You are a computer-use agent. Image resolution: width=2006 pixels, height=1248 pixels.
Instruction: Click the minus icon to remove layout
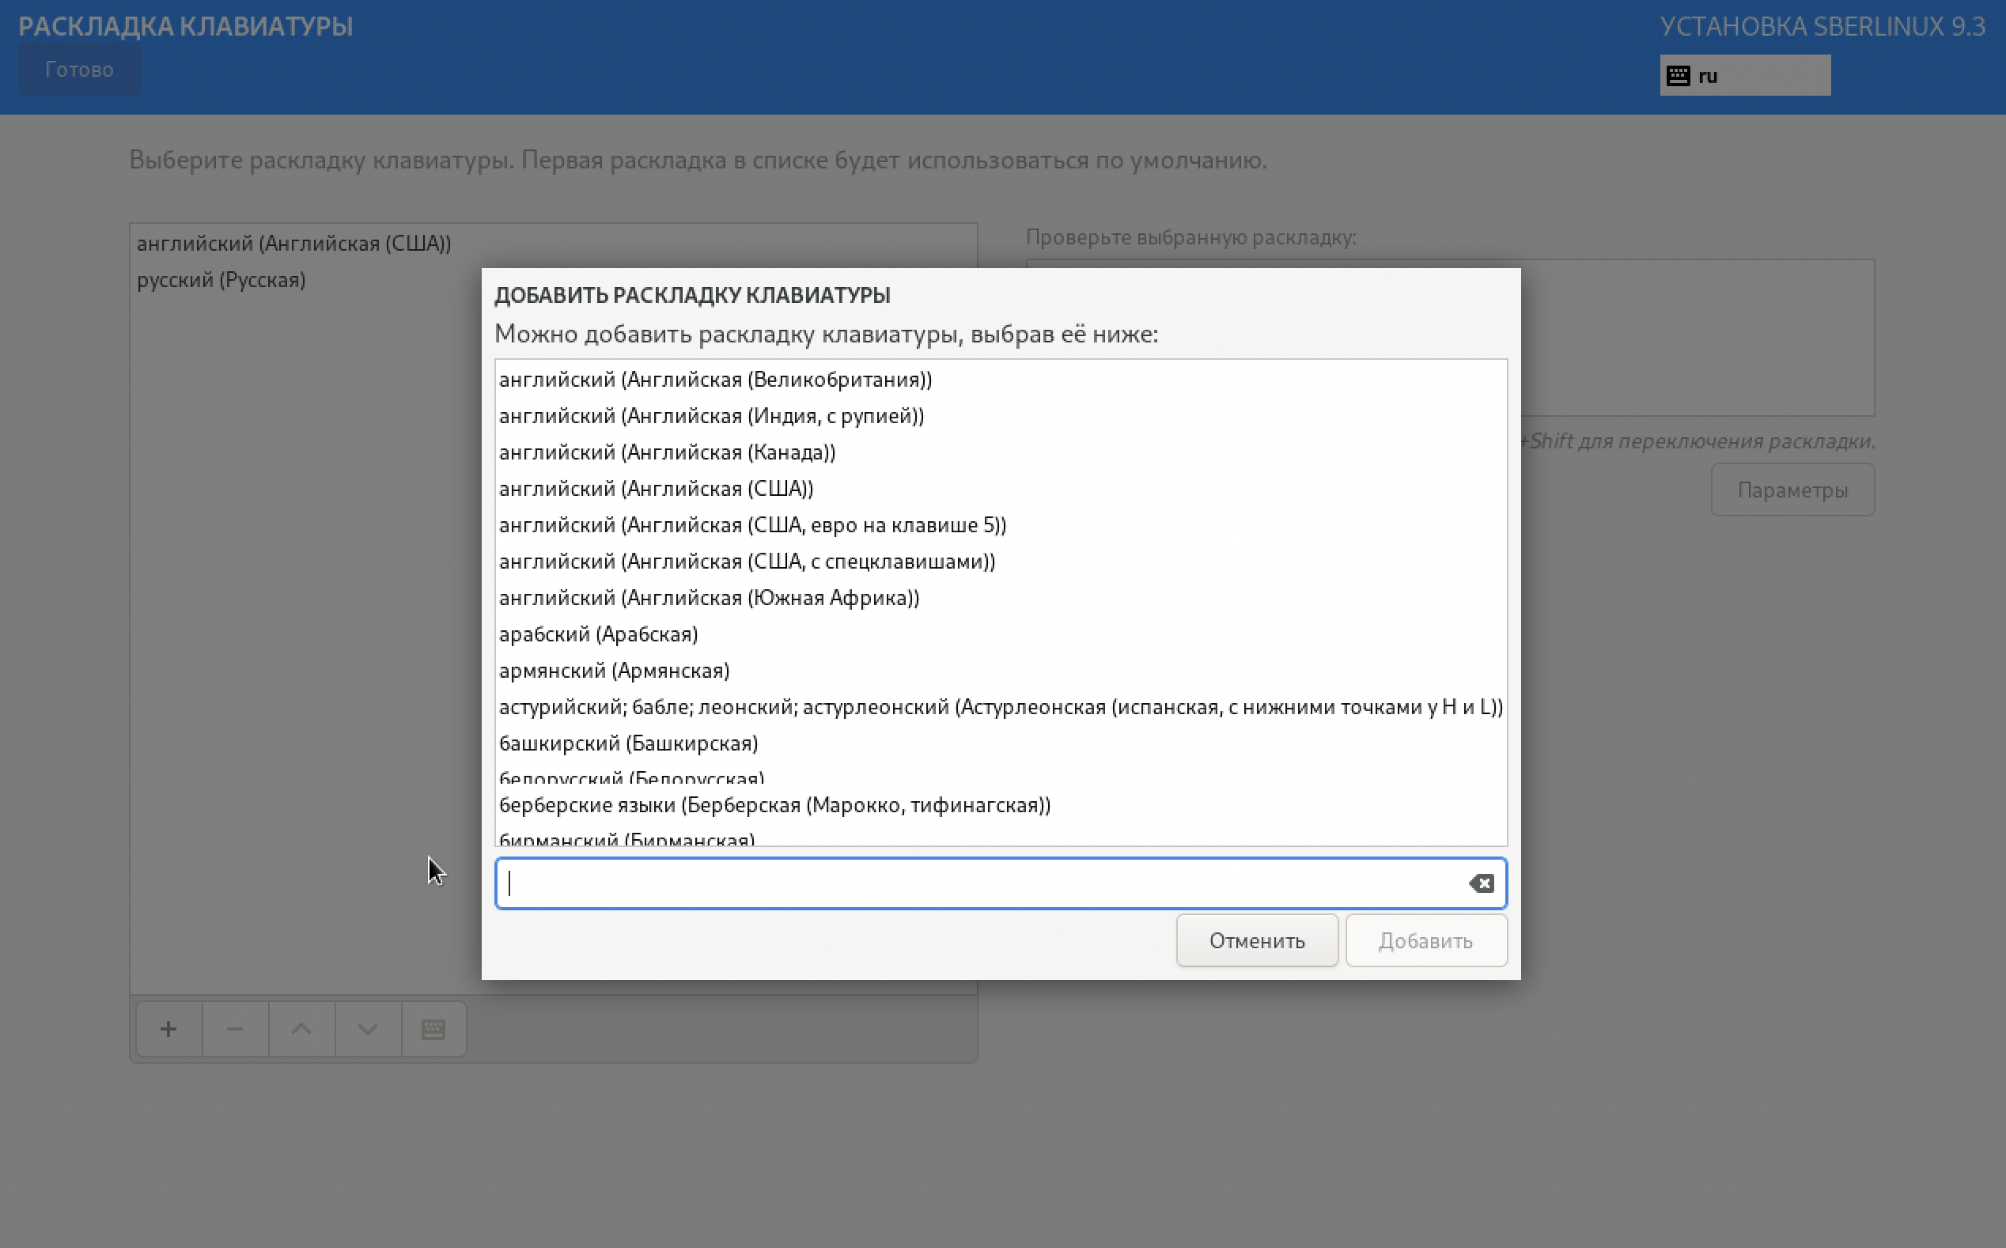(x=235, y=1029)
